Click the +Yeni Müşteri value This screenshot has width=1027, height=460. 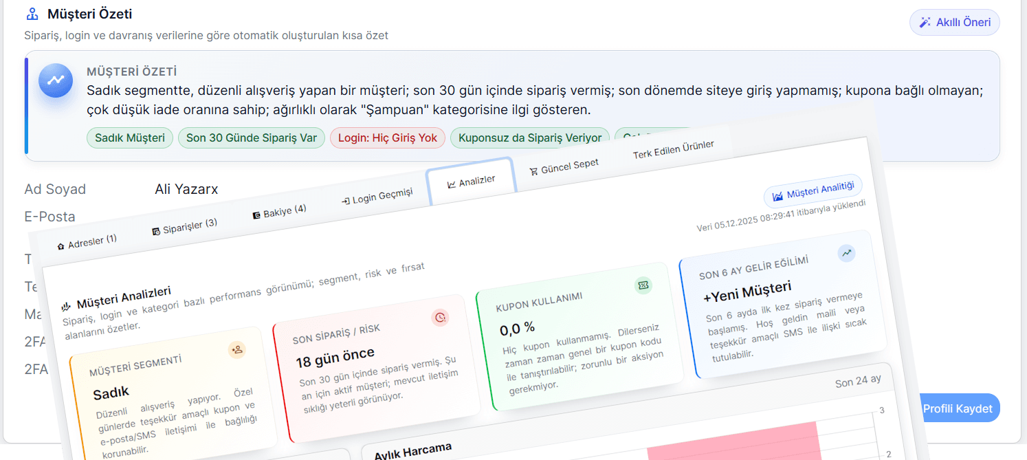coord(747,292)
